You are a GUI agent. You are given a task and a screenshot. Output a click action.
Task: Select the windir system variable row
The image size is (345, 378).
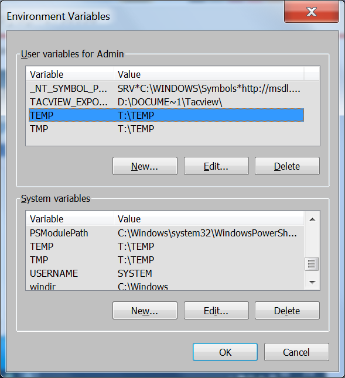[166, 286]
